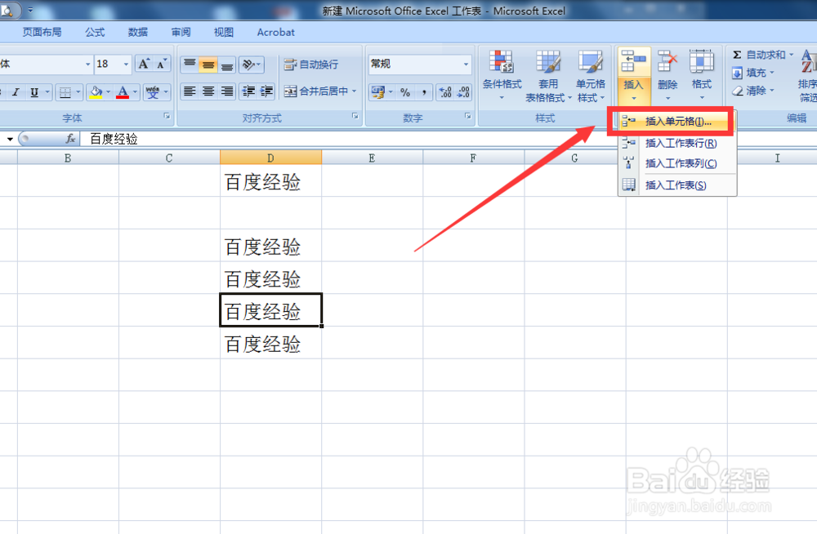
Task: Click 自动求和 AutoSum
Action: tap(759, 55)
